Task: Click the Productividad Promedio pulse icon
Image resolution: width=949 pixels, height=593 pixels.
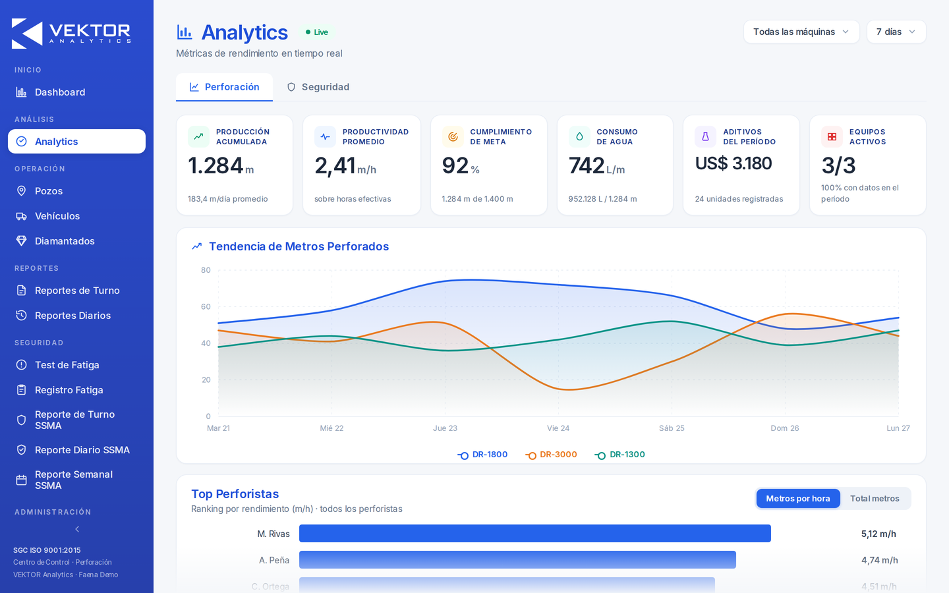Action: coord(325,136)
